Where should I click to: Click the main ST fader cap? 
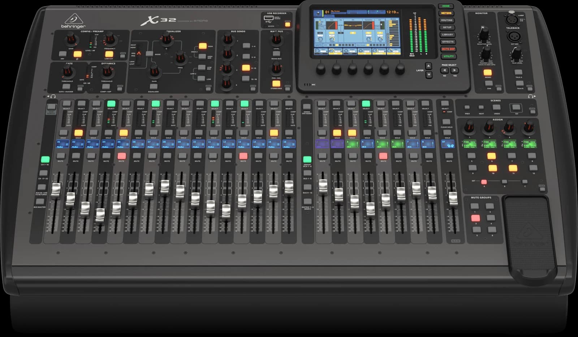pyautogui.click(x=453, y=199)
